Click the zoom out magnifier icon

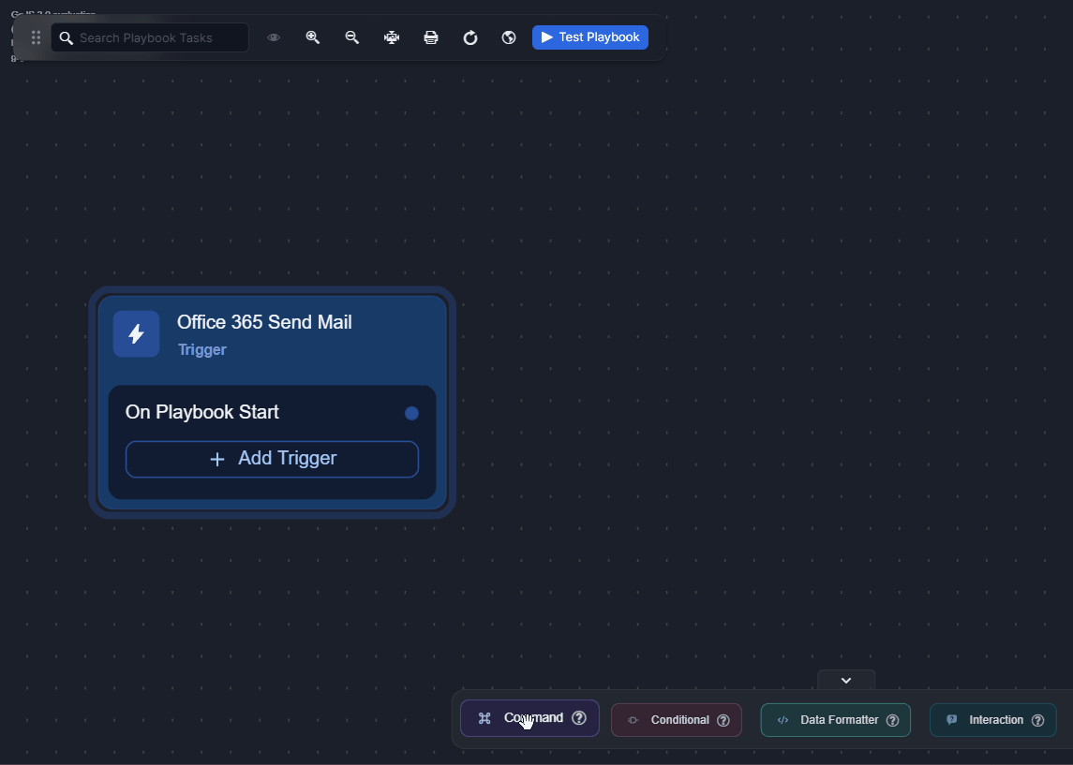[x=352, y=37]
